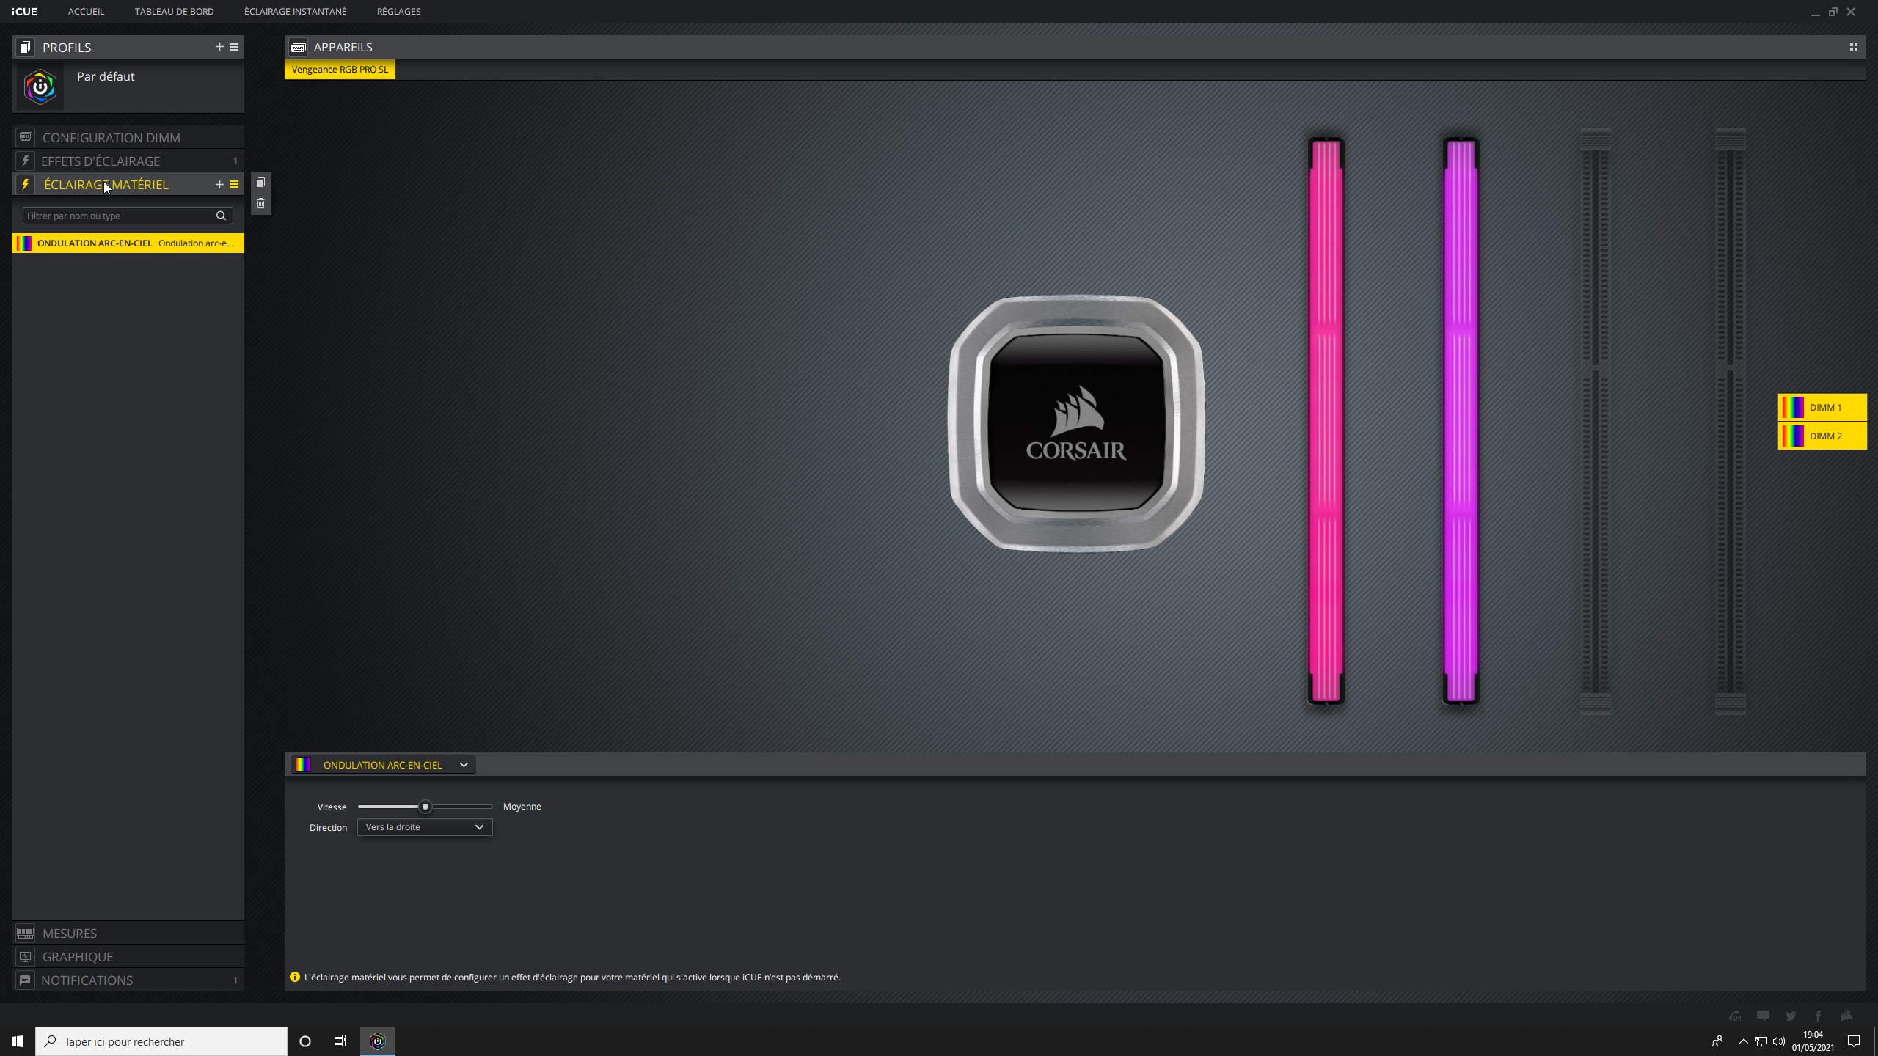Click the copy effect icon

coord(260,183)
